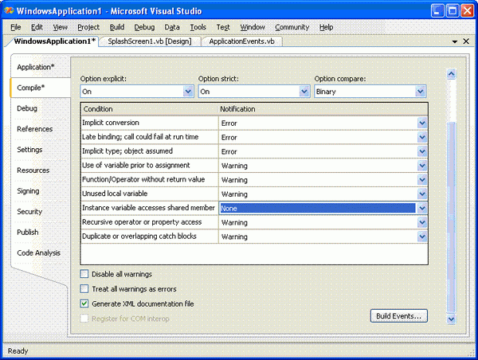Click the scroll down arrow of properties page
Image resolution: width=478 pixels, height=360 pixels.
(x=451, y=319)
